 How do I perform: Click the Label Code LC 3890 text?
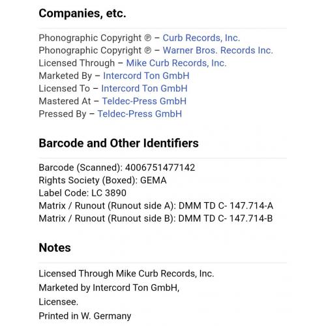point(83,193)
